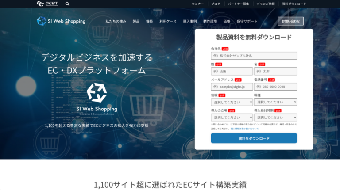The image size is (340, 190).
Task: Open the 価格 navigation item
Action: [x=227, y=21]
